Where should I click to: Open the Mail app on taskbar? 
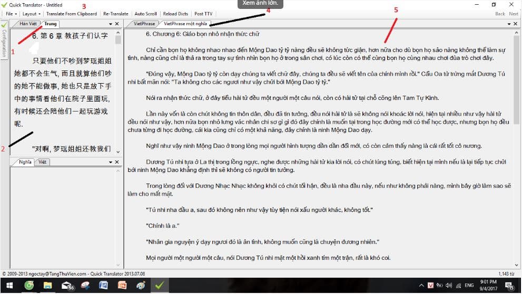pos(67,286)
